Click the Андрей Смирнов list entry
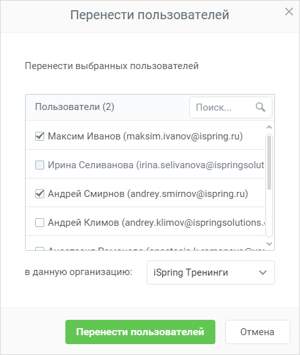Screen dimensions: 300x355 [146, 194]
